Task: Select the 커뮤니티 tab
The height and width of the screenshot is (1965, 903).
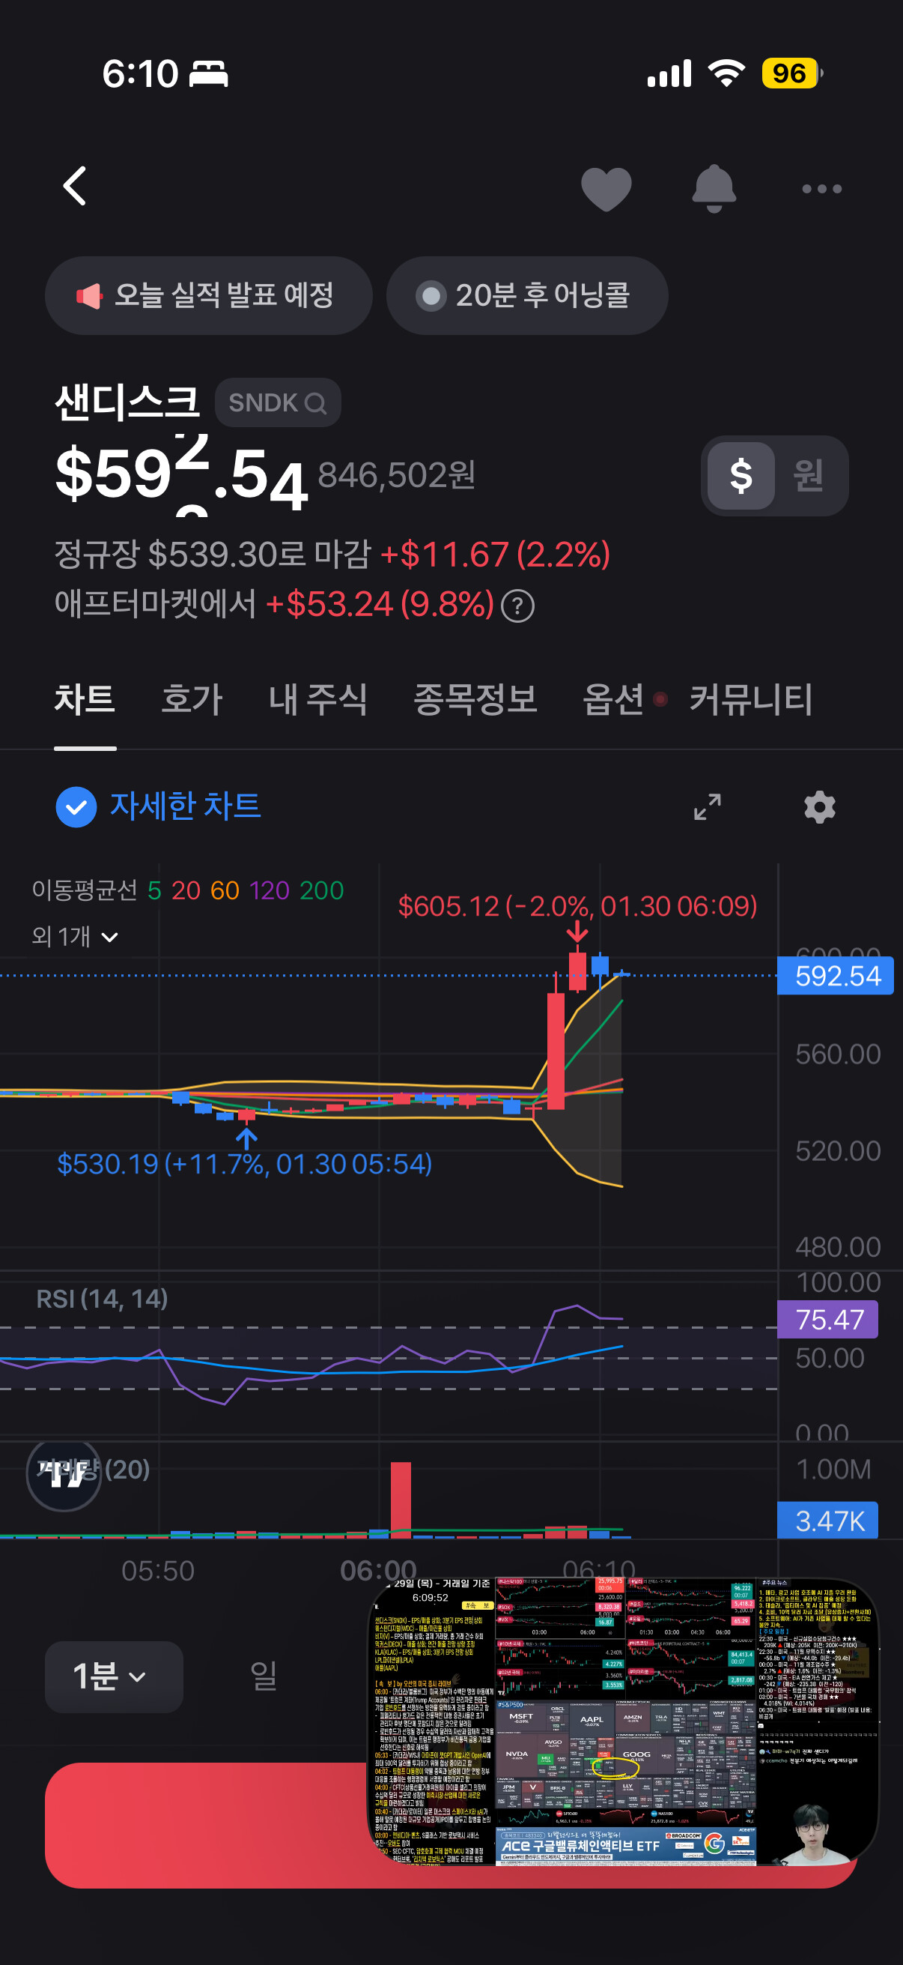Action: point(750,699)
